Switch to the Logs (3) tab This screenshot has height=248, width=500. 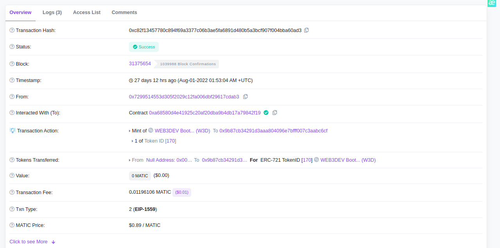(52, 12)
